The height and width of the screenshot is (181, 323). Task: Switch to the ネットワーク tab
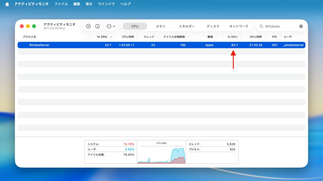click(238, 26)
